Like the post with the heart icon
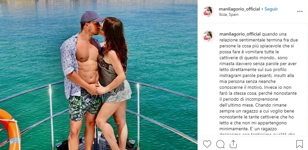Image resolution: width=308 pixels, height=150 pixels. click(207, 144)
